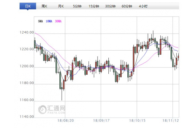Click the 1160.00 price axis label
The width and height of the screenshot is (196, 128).
click(27, 100)
